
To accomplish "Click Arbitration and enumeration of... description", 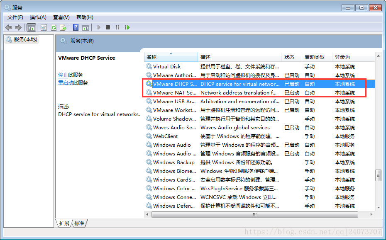I will coord(240,101).
